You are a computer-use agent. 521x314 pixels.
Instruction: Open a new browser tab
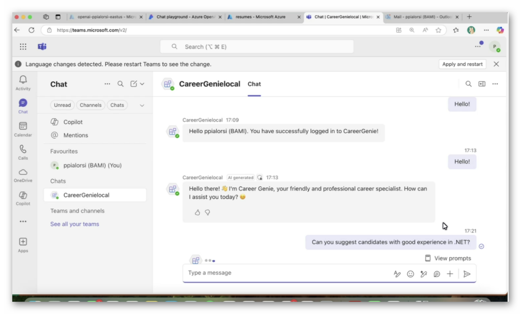(x=469, y=17)
